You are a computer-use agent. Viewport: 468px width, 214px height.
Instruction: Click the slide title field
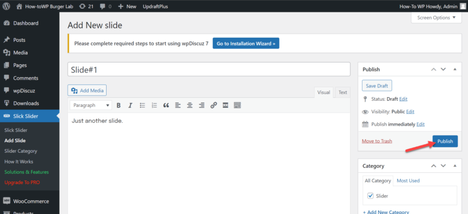(x=209, y=69)
